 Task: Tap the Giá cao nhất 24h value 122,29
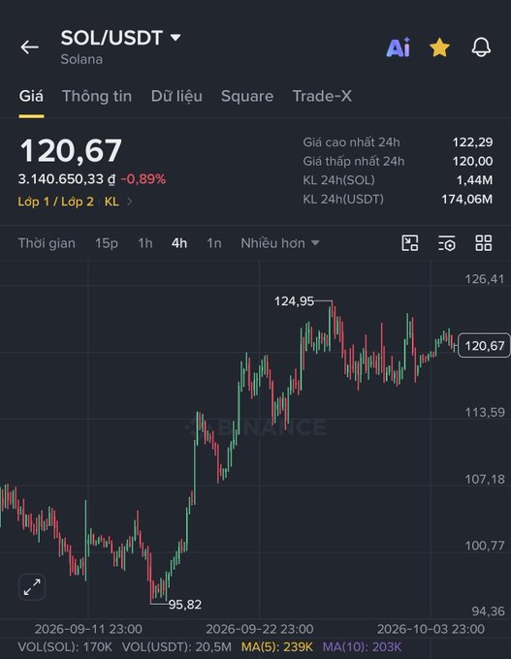point(473,142)
